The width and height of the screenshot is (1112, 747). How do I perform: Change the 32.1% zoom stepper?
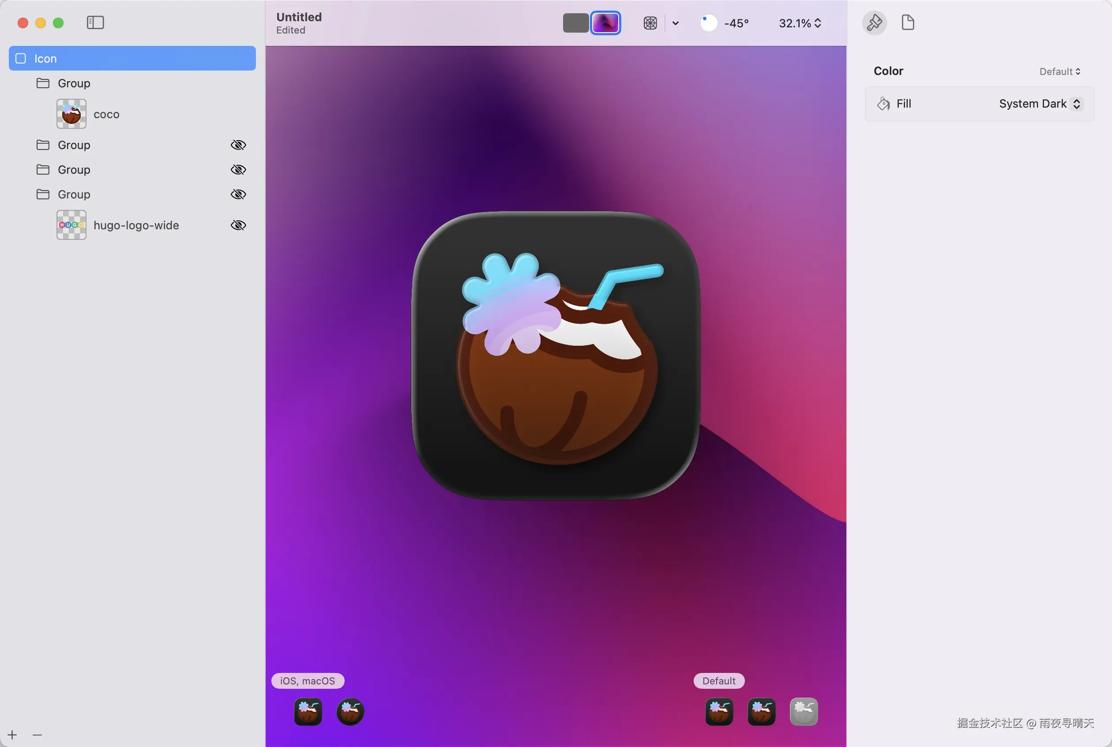pos(818,23)
